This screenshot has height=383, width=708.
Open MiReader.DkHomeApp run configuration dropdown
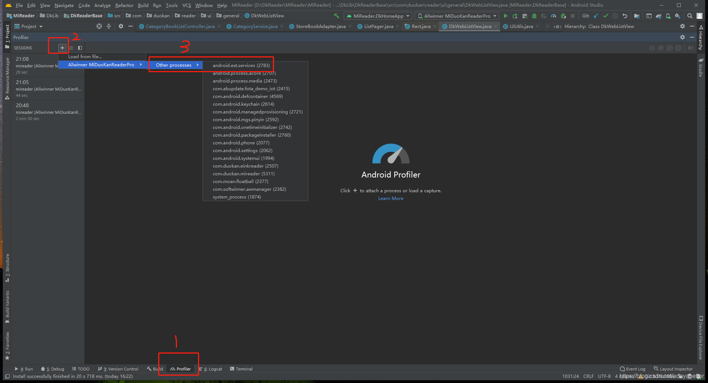(378, 16)
